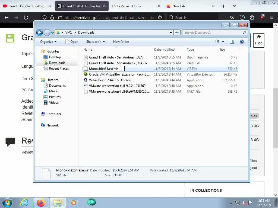Open Documents library
The width and height of the screenshot is (278, 208).
point(57,86)
